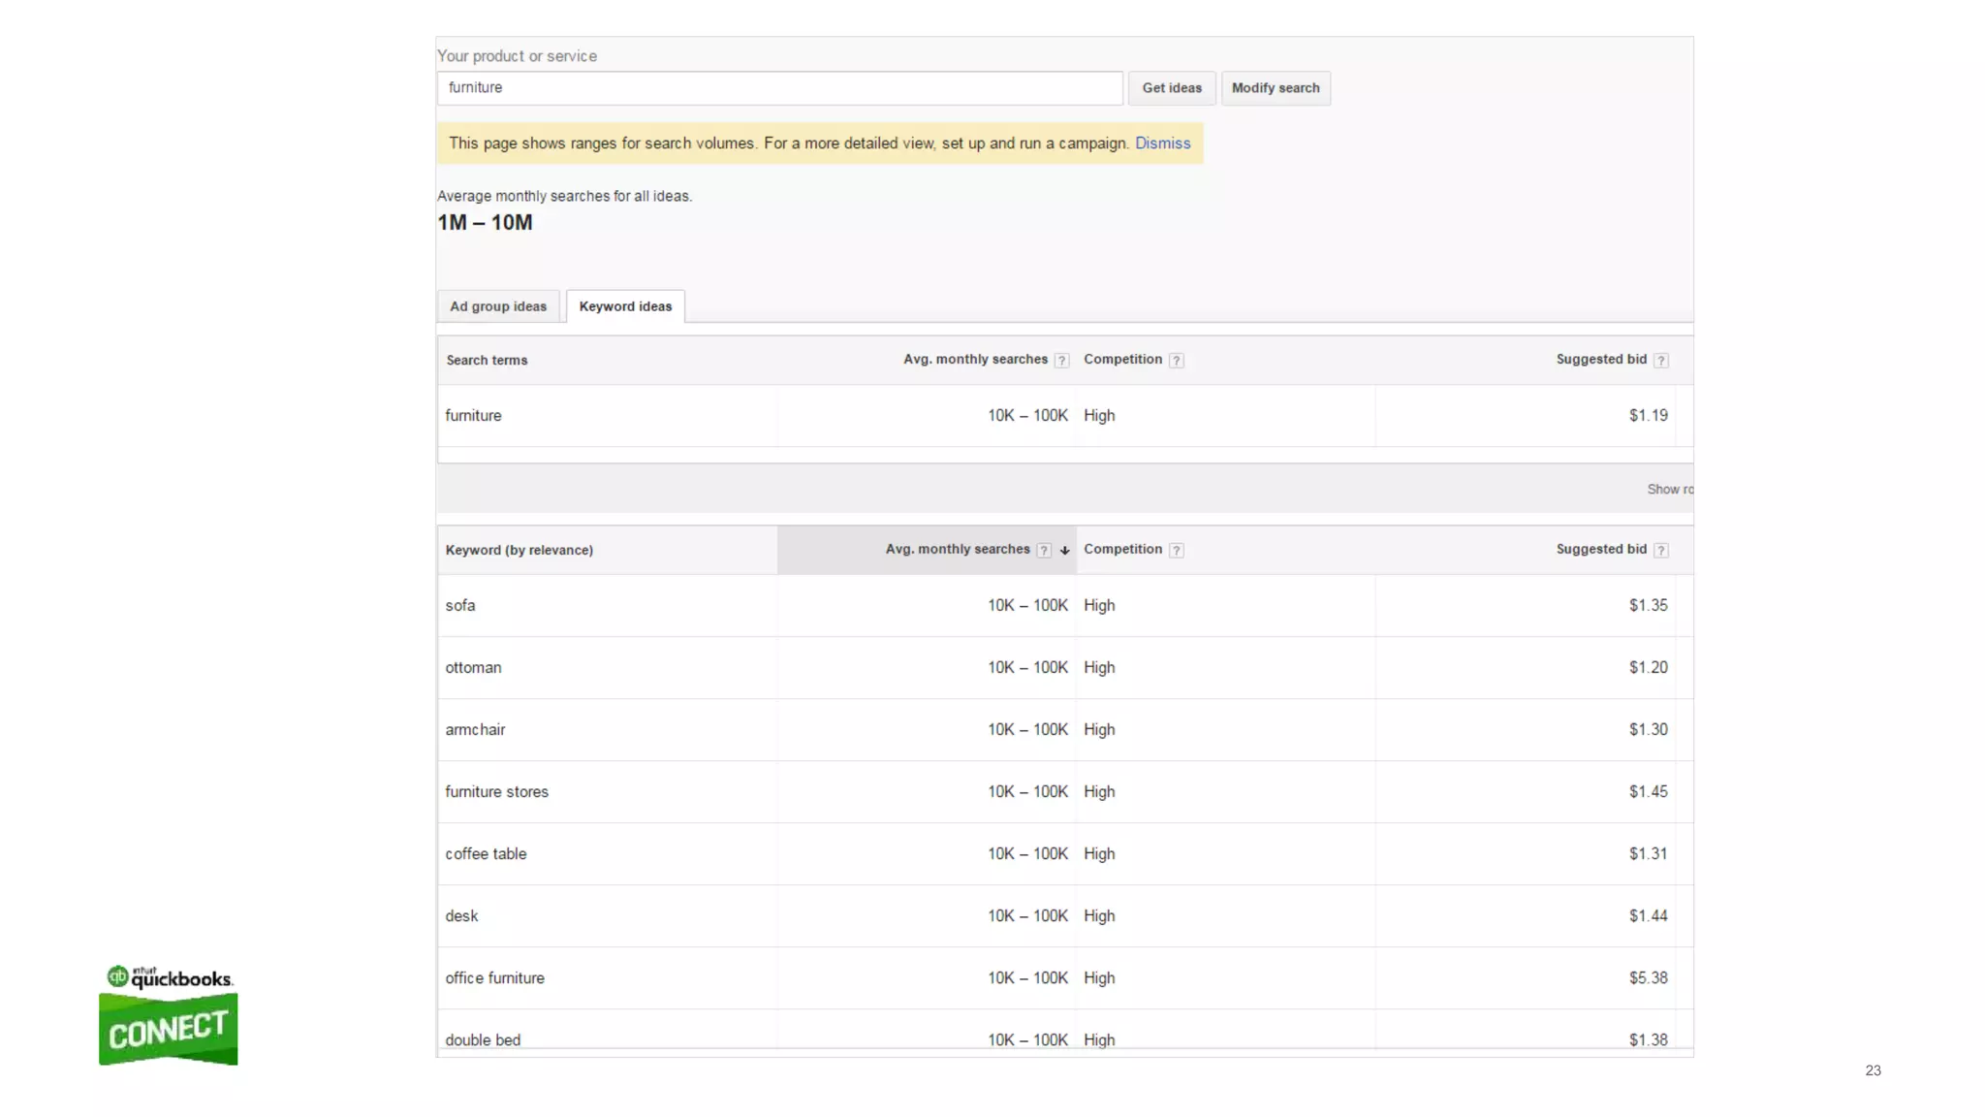
Task: Click the QuickBooks Connect logo
Action: pyautogui.click(x=168, y=1014)
